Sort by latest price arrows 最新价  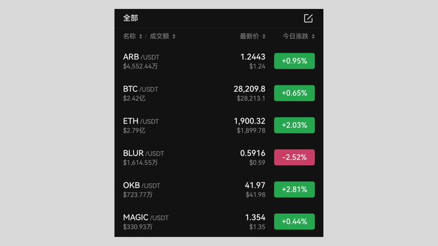pos(263,37)
